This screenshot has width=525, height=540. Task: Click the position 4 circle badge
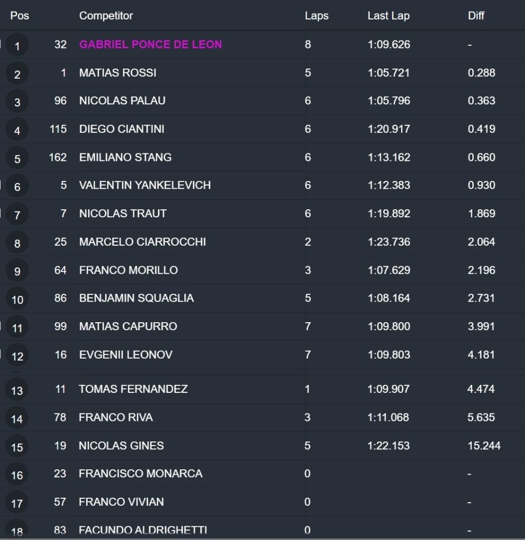[17, 130]
